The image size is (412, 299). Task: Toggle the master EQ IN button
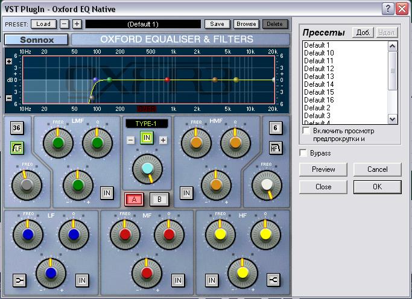point(147,138)
